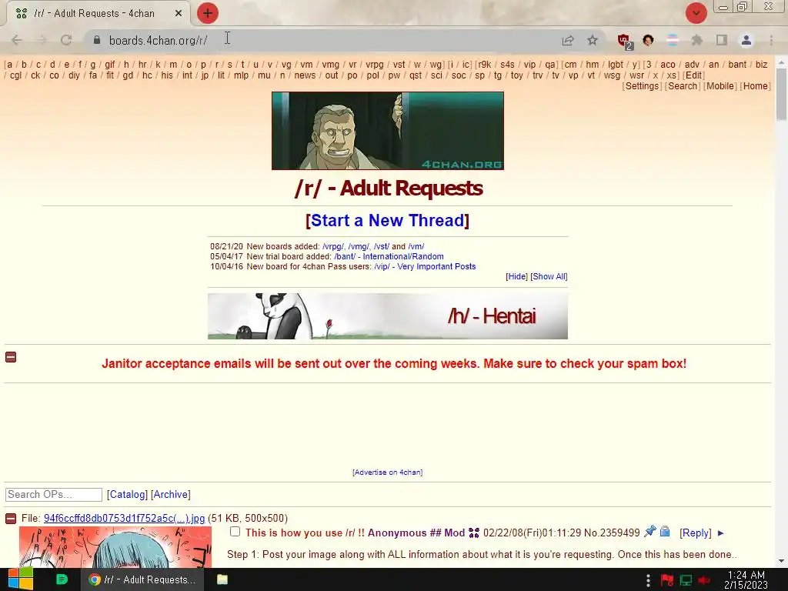Viewport: 788px width, 591px height.
Task: Switch to the Mobile view link
Action: point(720,86)
